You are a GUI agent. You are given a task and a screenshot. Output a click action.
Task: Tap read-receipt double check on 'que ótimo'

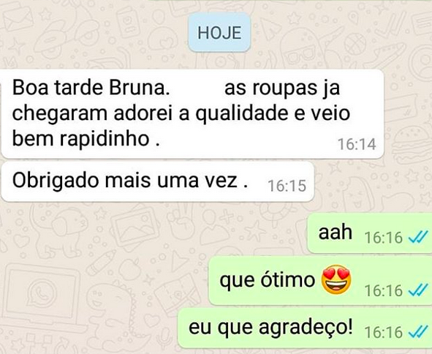[418, 290]
